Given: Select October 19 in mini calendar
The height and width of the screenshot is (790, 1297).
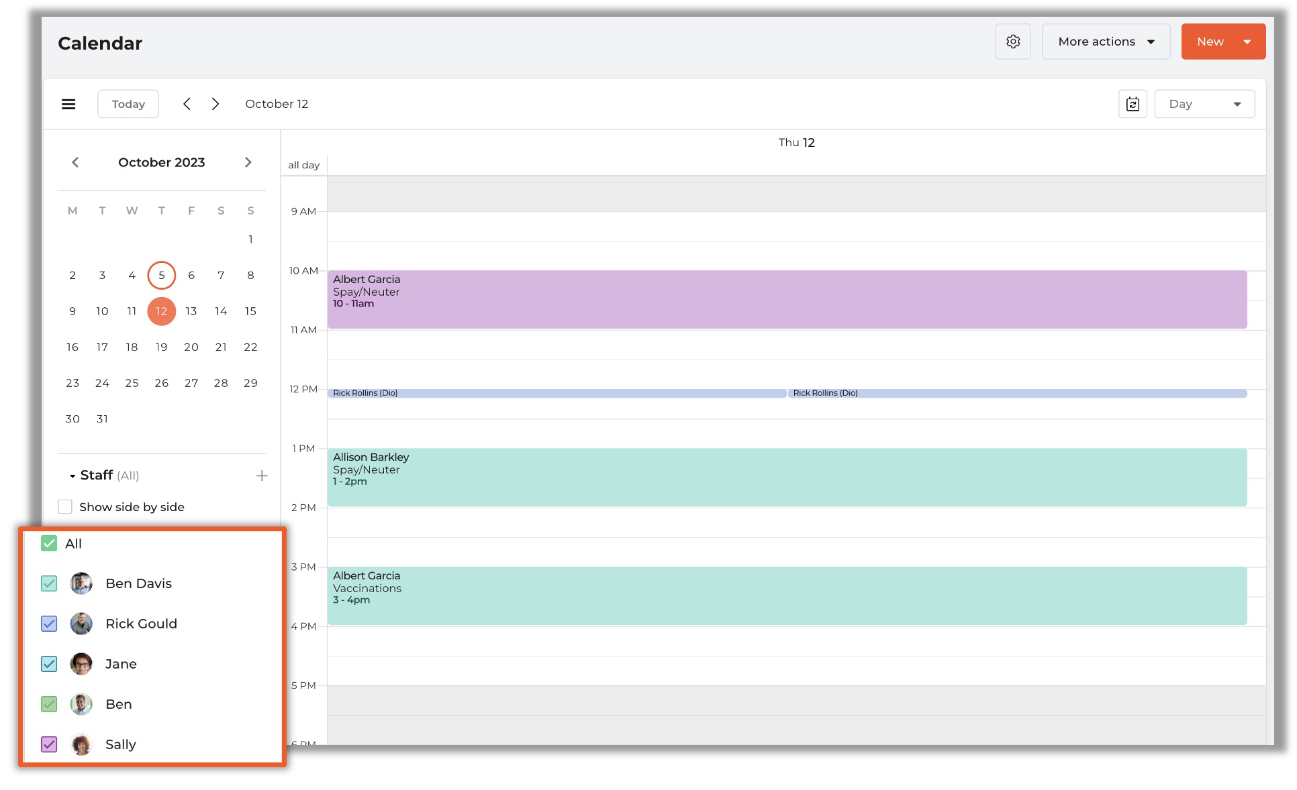Looking at the screenshot, I should click(161, 347).
